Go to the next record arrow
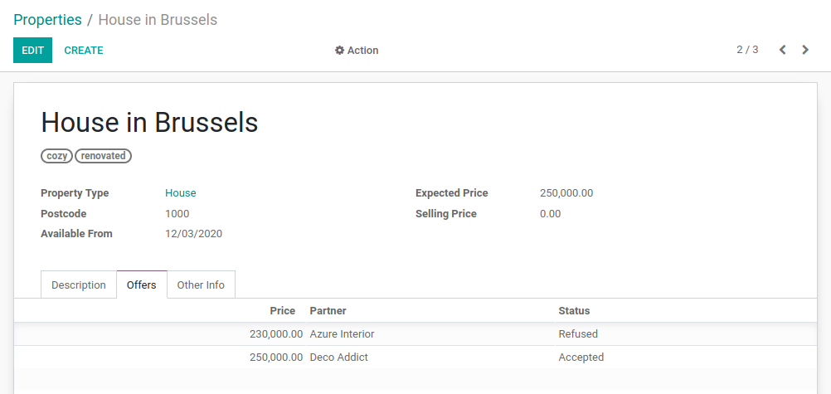The height and width of the screenshot is (394, 831). coord(805,50)
